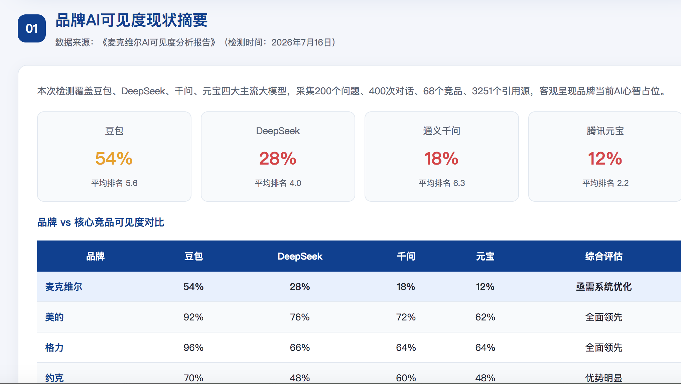Screen dimensions: 681x384
Task: Click the 元宝 column header
Action: point(485,256)
